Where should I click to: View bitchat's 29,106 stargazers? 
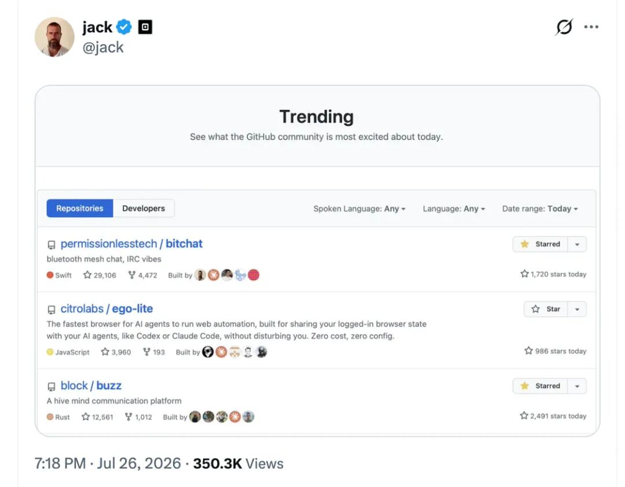(x=100, y=275)
